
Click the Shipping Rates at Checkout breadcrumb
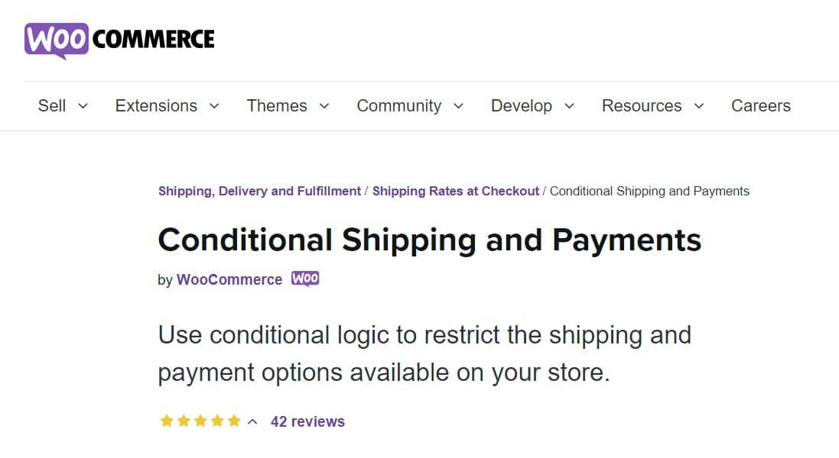[456, 191]
